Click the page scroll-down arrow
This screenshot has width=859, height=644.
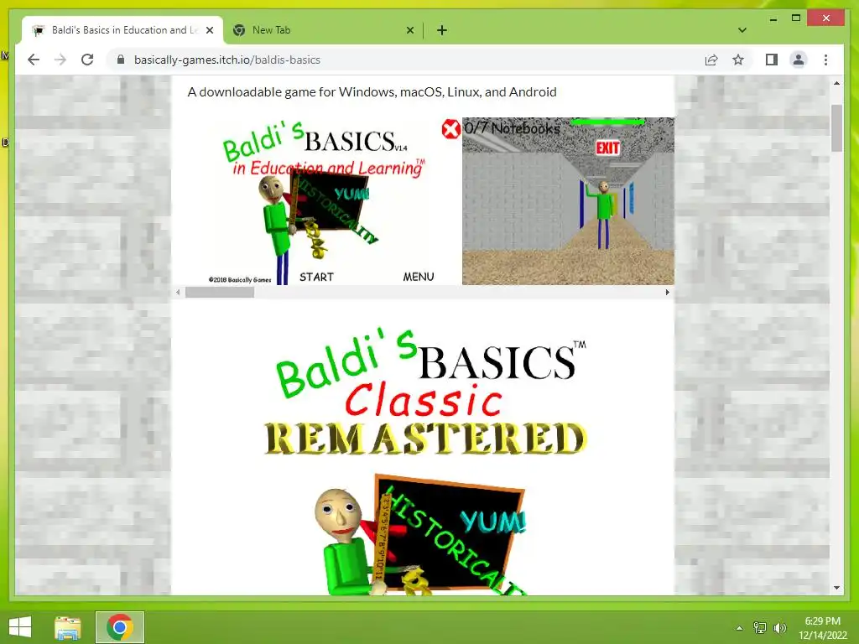[836, 588]
